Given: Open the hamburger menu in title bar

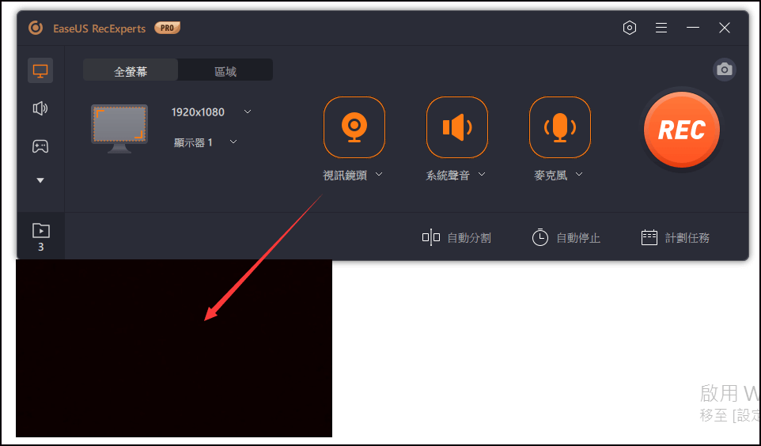Looking at the screenshot, I should (x=661, y=28).
